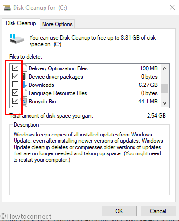
Task: Click scroll up arrow in file list
Action: [164, 68]
